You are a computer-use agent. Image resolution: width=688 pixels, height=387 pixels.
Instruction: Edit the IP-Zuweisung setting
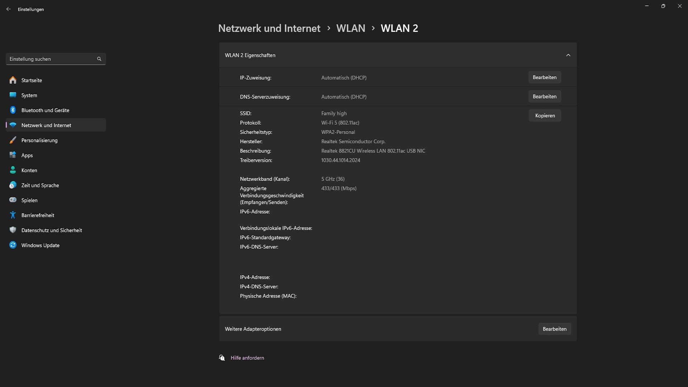pyautogui.click(x=544, y=77)
